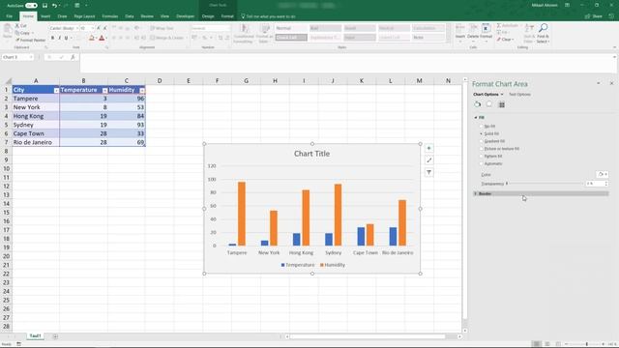Toggle Underline formatting
Screen dimensions: 619x348
point(66,38)
